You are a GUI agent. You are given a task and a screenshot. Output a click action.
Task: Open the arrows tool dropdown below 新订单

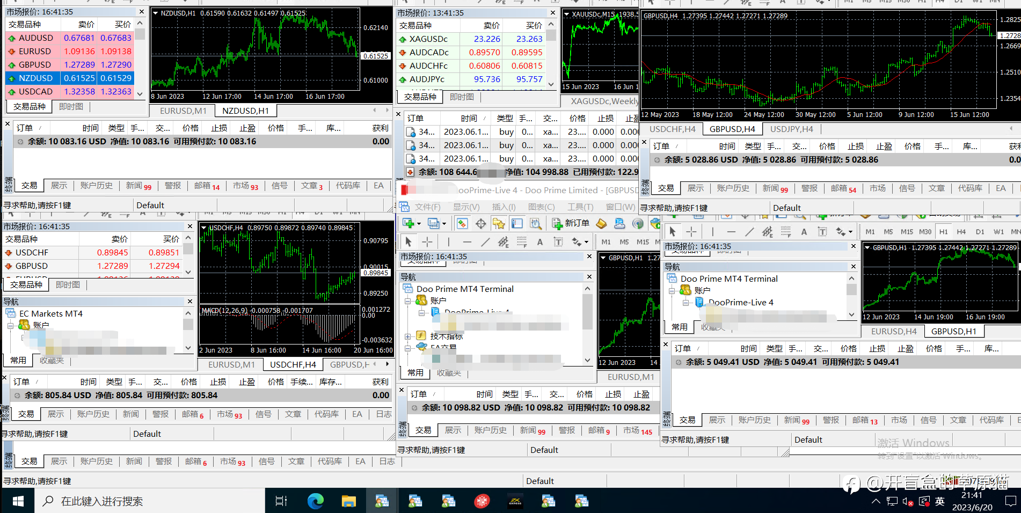click(x=586, y=242)
